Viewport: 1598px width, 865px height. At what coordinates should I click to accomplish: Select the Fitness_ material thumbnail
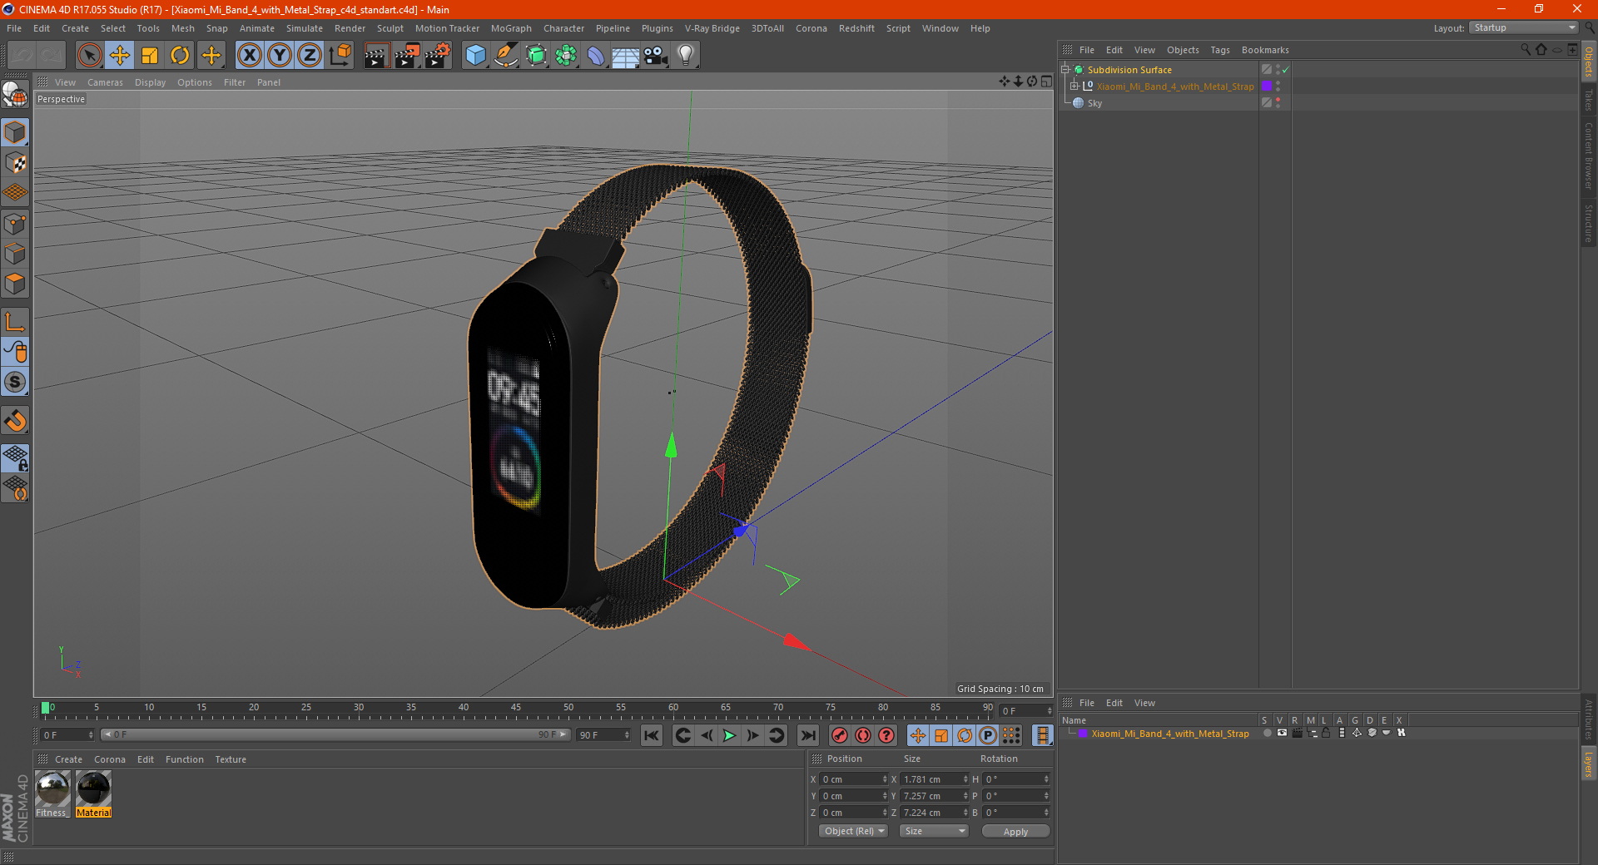(52, 794)
